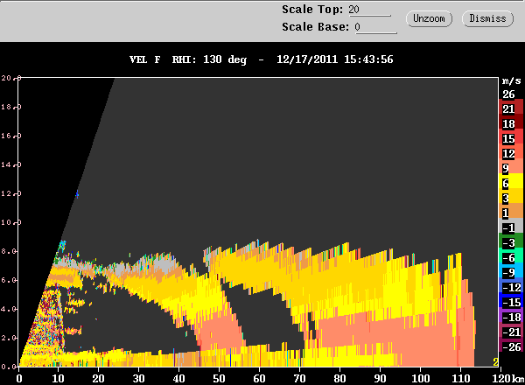
Task: Click the 'Scale Base:' label
Action: coord(315,27)
